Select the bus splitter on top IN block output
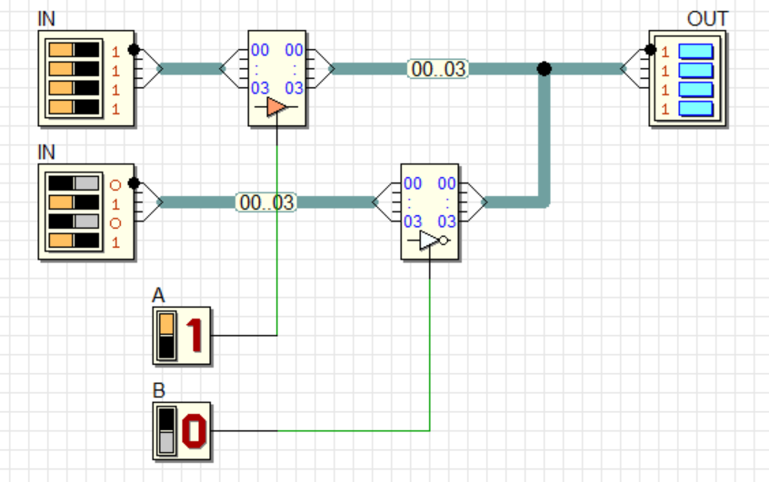The width and height of the screenshot is (769, 482). 148,69
